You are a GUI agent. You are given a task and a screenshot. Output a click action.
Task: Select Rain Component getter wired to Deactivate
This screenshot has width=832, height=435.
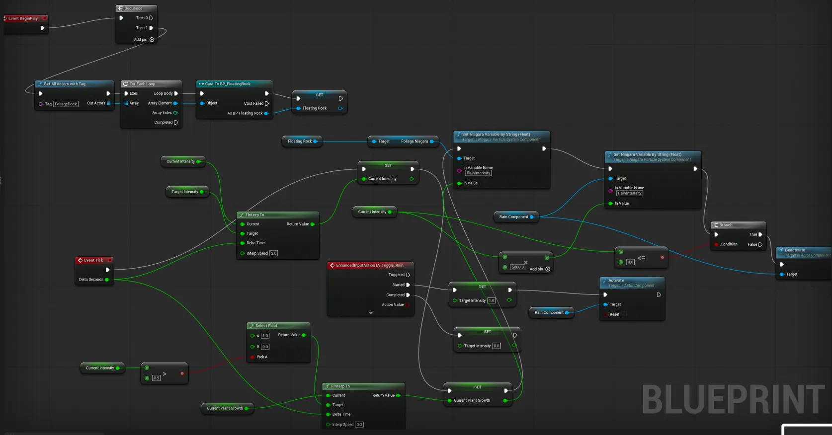(516, 217)
